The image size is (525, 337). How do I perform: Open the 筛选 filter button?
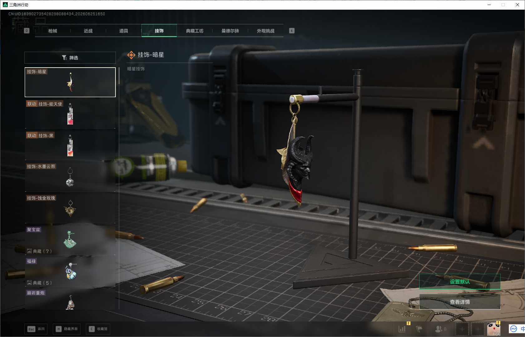(x=70, y=58)
